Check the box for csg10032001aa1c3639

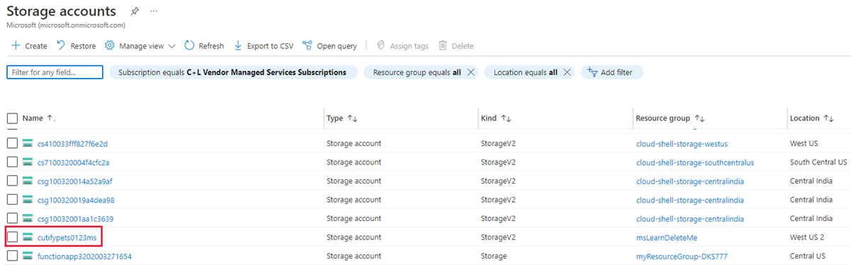point(12,219)
